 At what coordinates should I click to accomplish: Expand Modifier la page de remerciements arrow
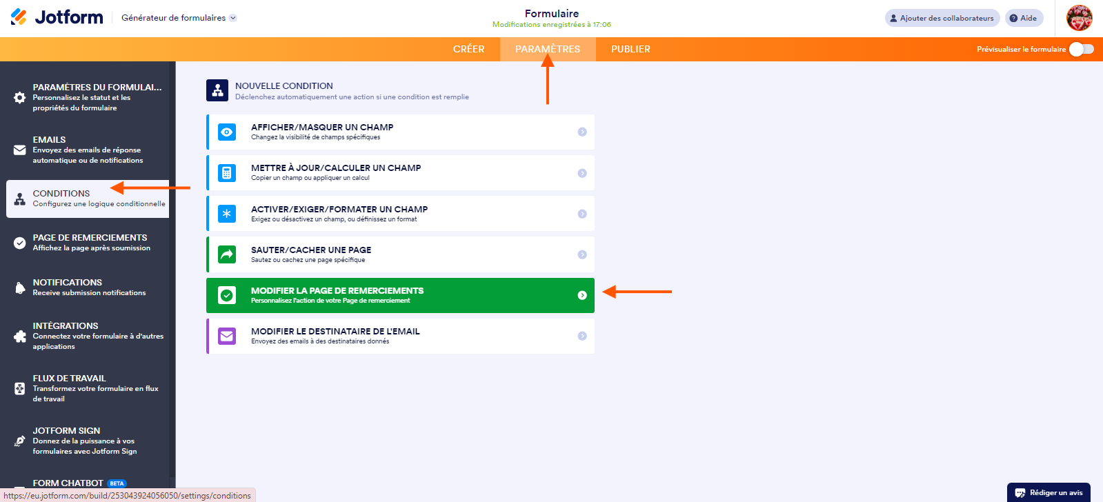(582, 295)
